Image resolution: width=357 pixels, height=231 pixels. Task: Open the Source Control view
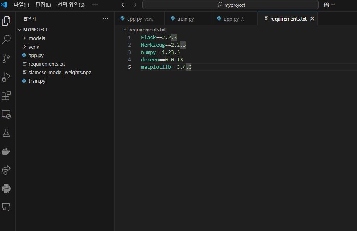(6, 58)
